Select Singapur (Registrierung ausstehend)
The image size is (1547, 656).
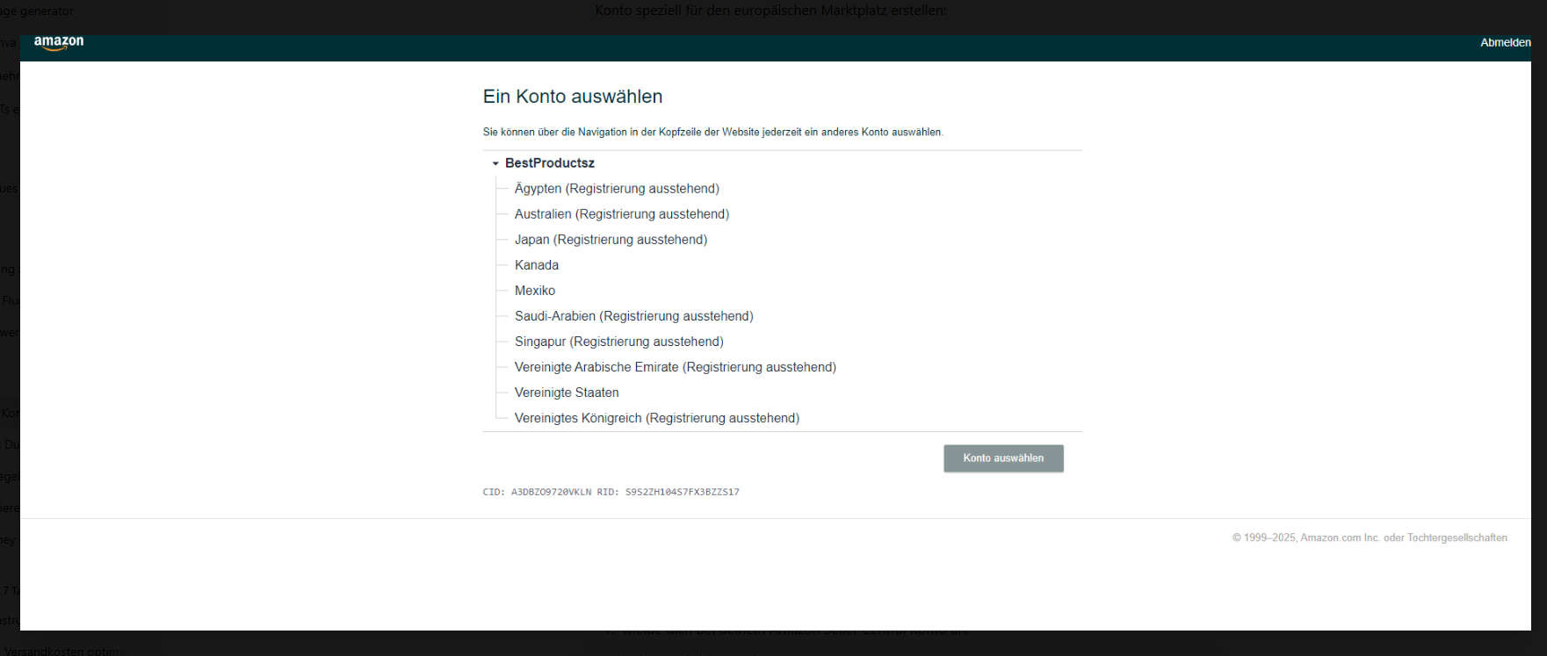(619, 342)
